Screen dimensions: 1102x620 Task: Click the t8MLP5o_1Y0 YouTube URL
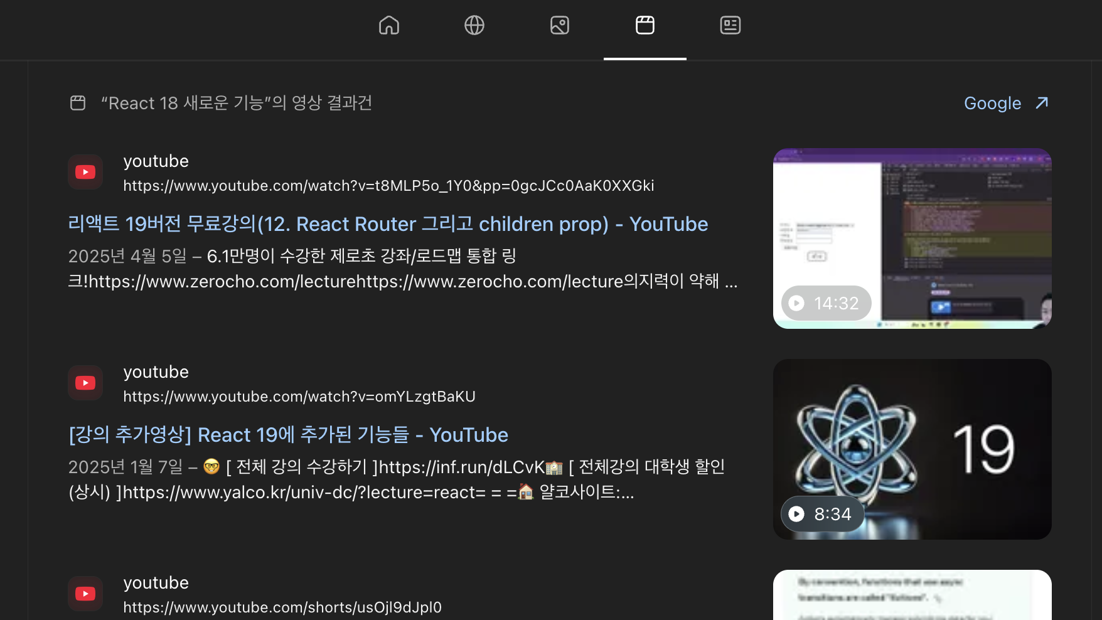click(x=388, y=186)
